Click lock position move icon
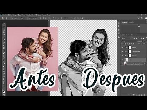 click(130, 44)
